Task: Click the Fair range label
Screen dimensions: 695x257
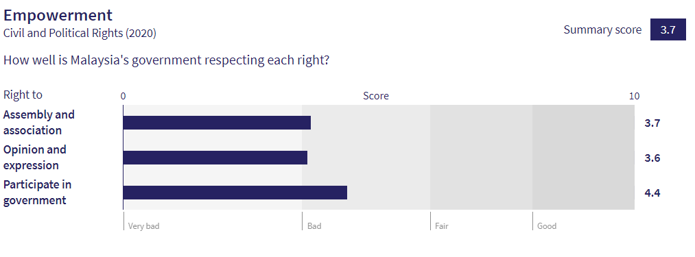Action: tap(441, 226)
